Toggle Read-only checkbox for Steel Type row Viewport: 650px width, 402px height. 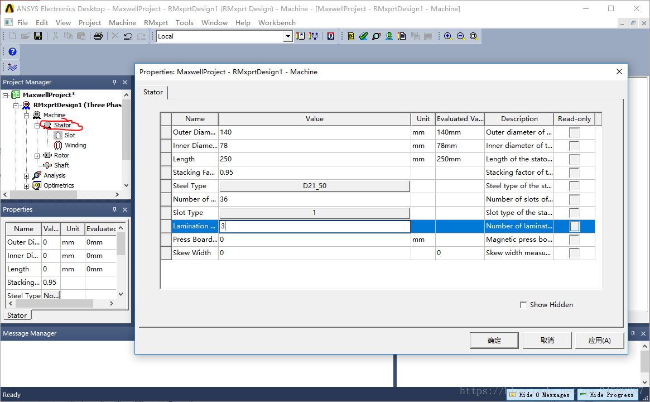574,186
